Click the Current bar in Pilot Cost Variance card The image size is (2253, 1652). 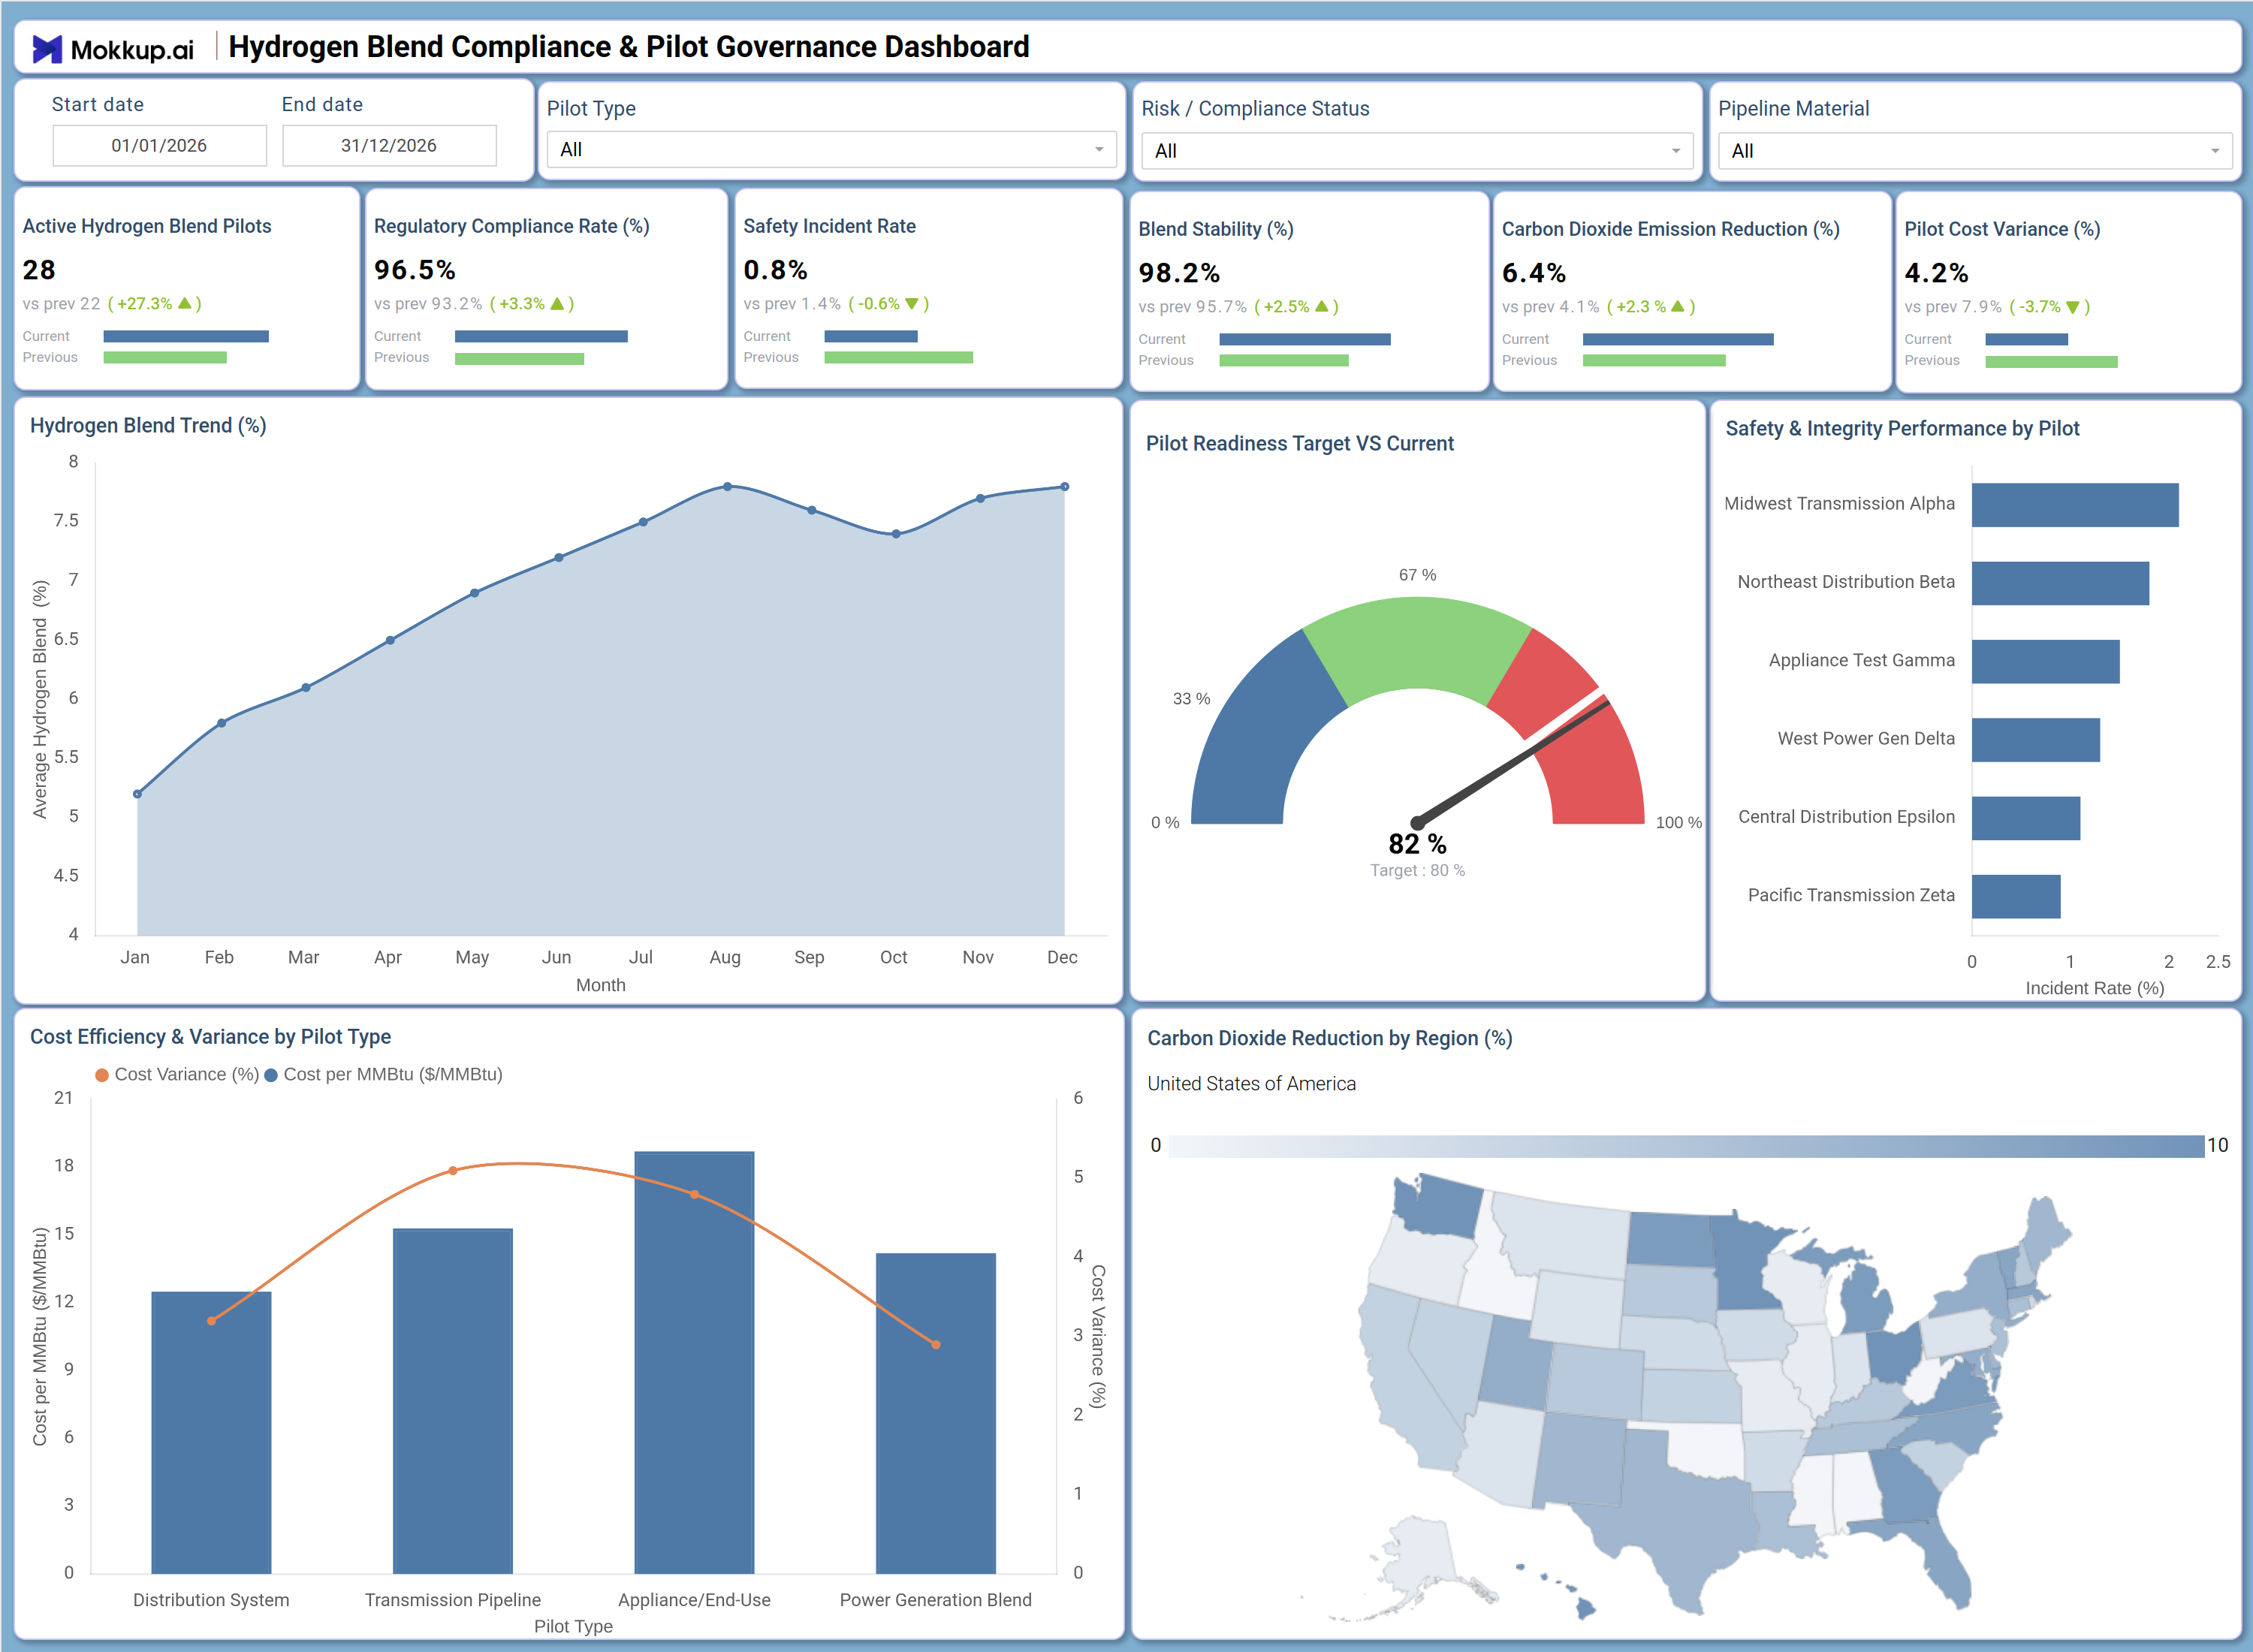pos(2026,340)
